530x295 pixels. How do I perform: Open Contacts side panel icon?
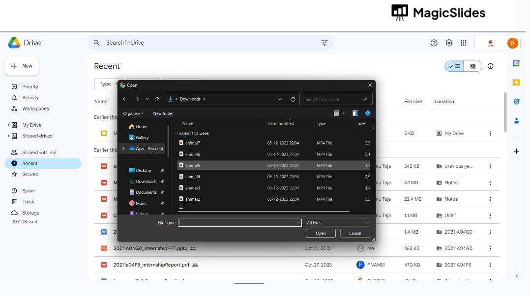[516, 120]
